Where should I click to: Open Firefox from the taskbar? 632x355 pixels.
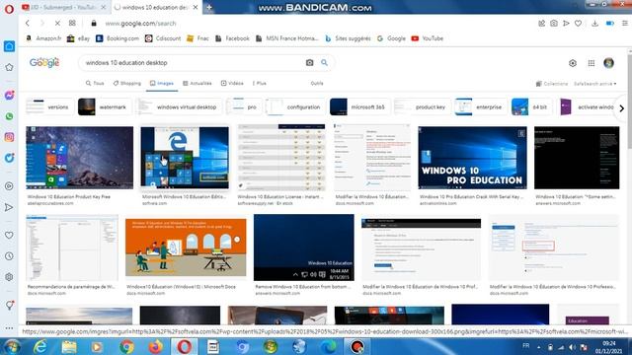coord(156,346)
